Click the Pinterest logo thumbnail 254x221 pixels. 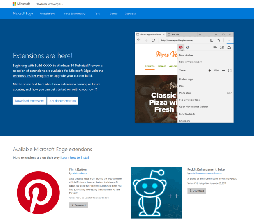tap(38, 193)
